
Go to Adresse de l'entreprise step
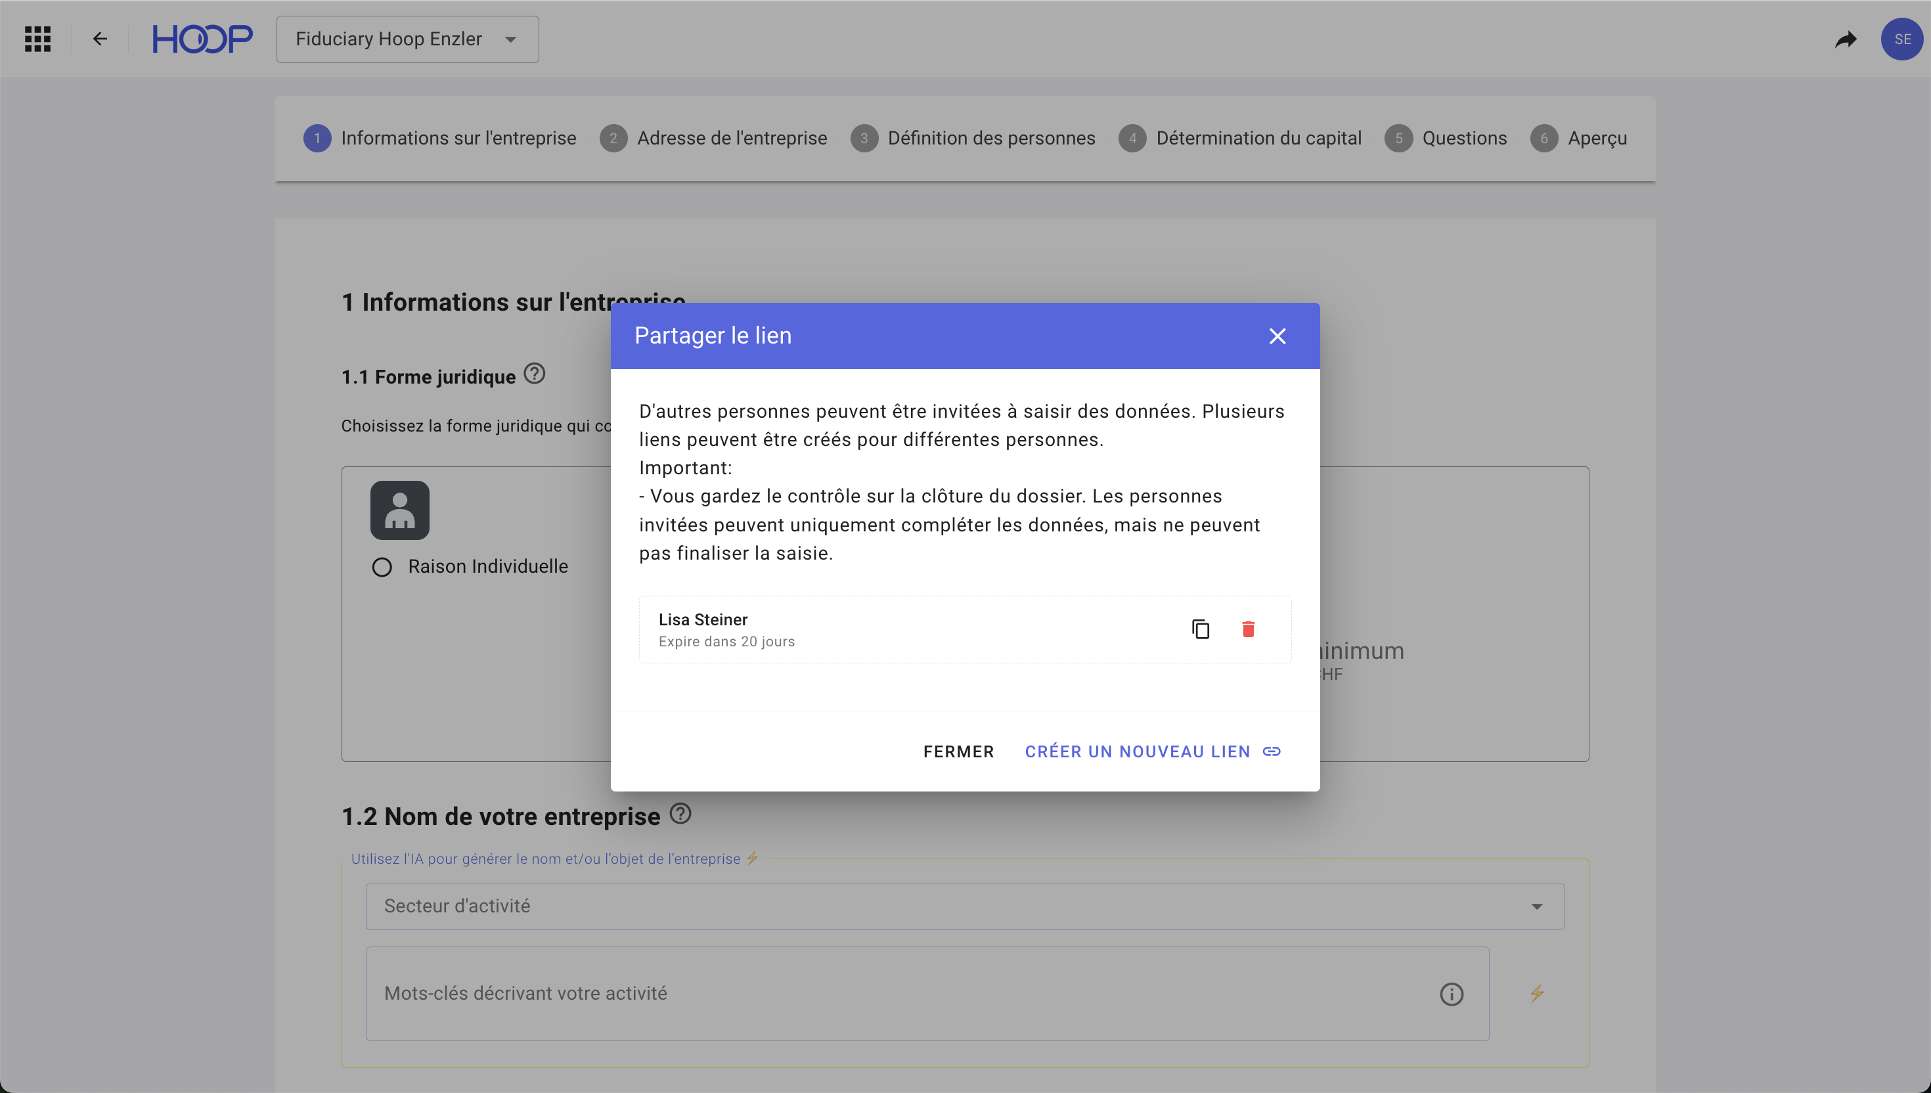click(732, 138)
